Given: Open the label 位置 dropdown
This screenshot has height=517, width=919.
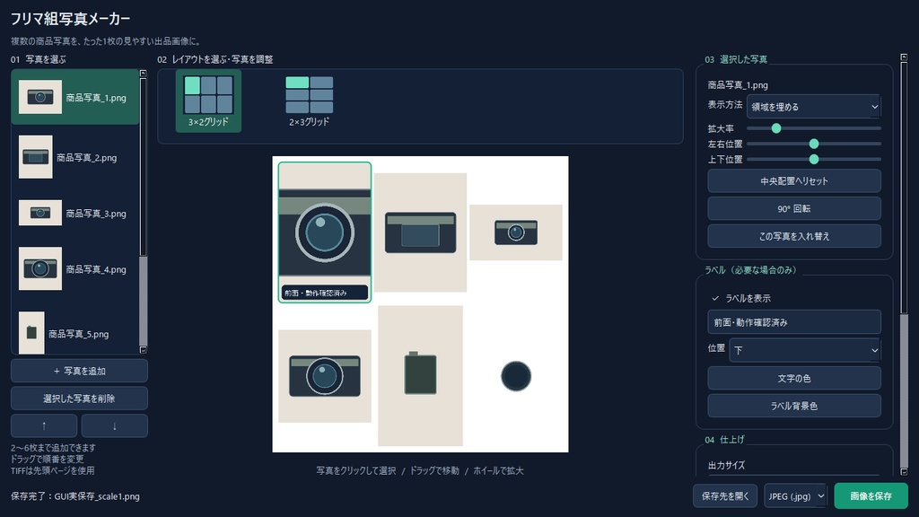Looking at the screenshot, I should (805, 350).
